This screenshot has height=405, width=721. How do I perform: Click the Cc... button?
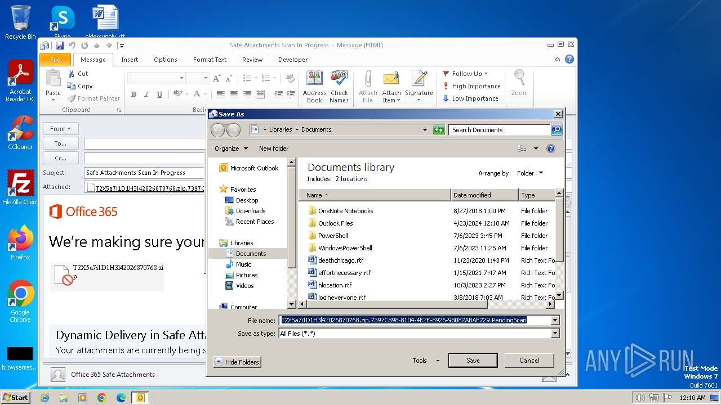click(60, 158)
